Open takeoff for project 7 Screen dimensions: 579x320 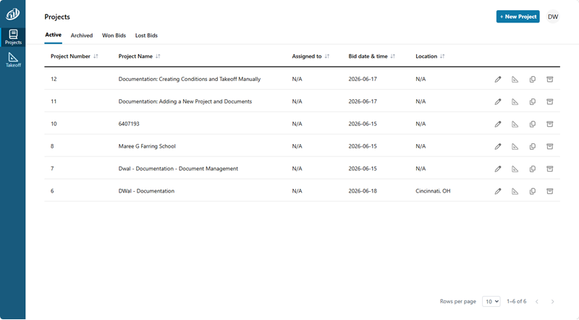[x=515, y=169]
